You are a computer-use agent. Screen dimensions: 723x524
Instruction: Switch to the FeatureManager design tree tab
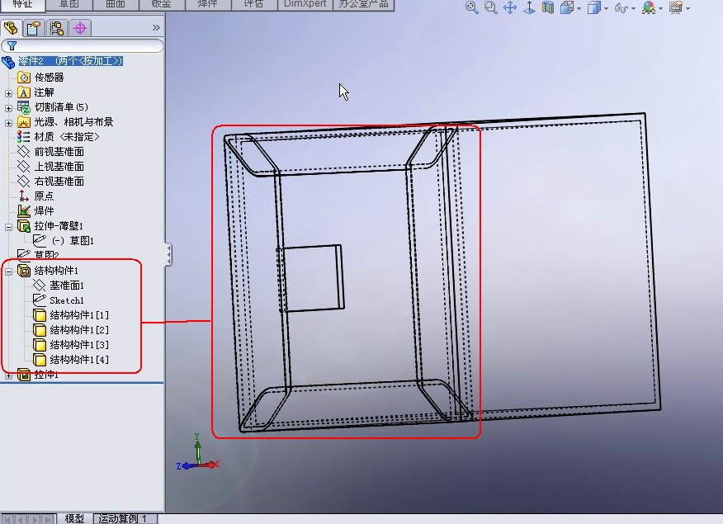pyautogui.click(x=11, y=28)
